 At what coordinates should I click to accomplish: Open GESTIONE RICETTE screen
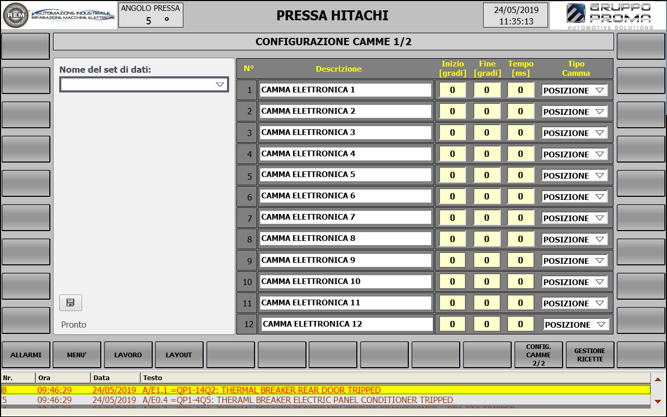coord(590,355)
